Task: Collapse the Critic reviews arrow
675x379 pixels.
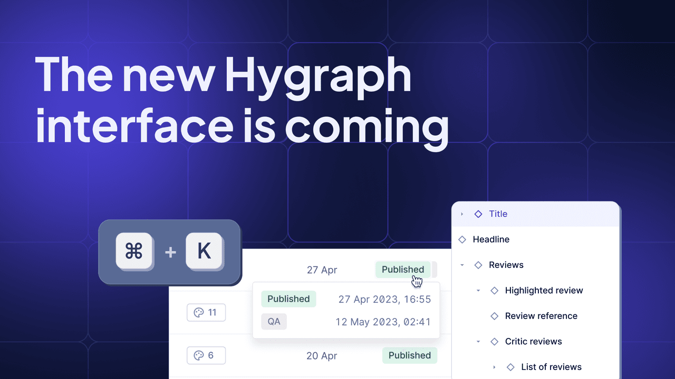Action: (478, 342)
